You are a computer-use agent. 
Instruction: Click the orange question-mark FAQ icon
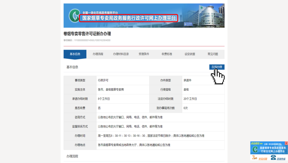click(x=254, y=157)
